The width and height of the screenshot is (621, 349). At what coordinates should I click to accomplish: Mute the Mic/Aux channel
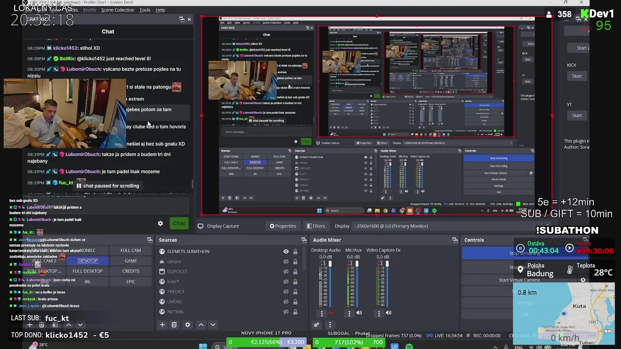(359, 313)
